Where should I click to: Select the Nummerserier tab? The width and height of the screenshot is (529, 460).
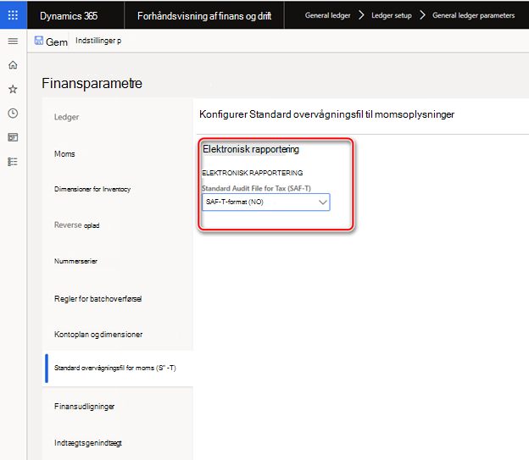point(75,261)
